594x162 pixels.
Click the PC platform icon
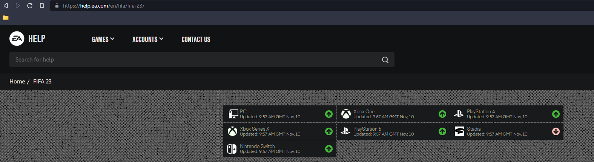click(x=233, y=114)
